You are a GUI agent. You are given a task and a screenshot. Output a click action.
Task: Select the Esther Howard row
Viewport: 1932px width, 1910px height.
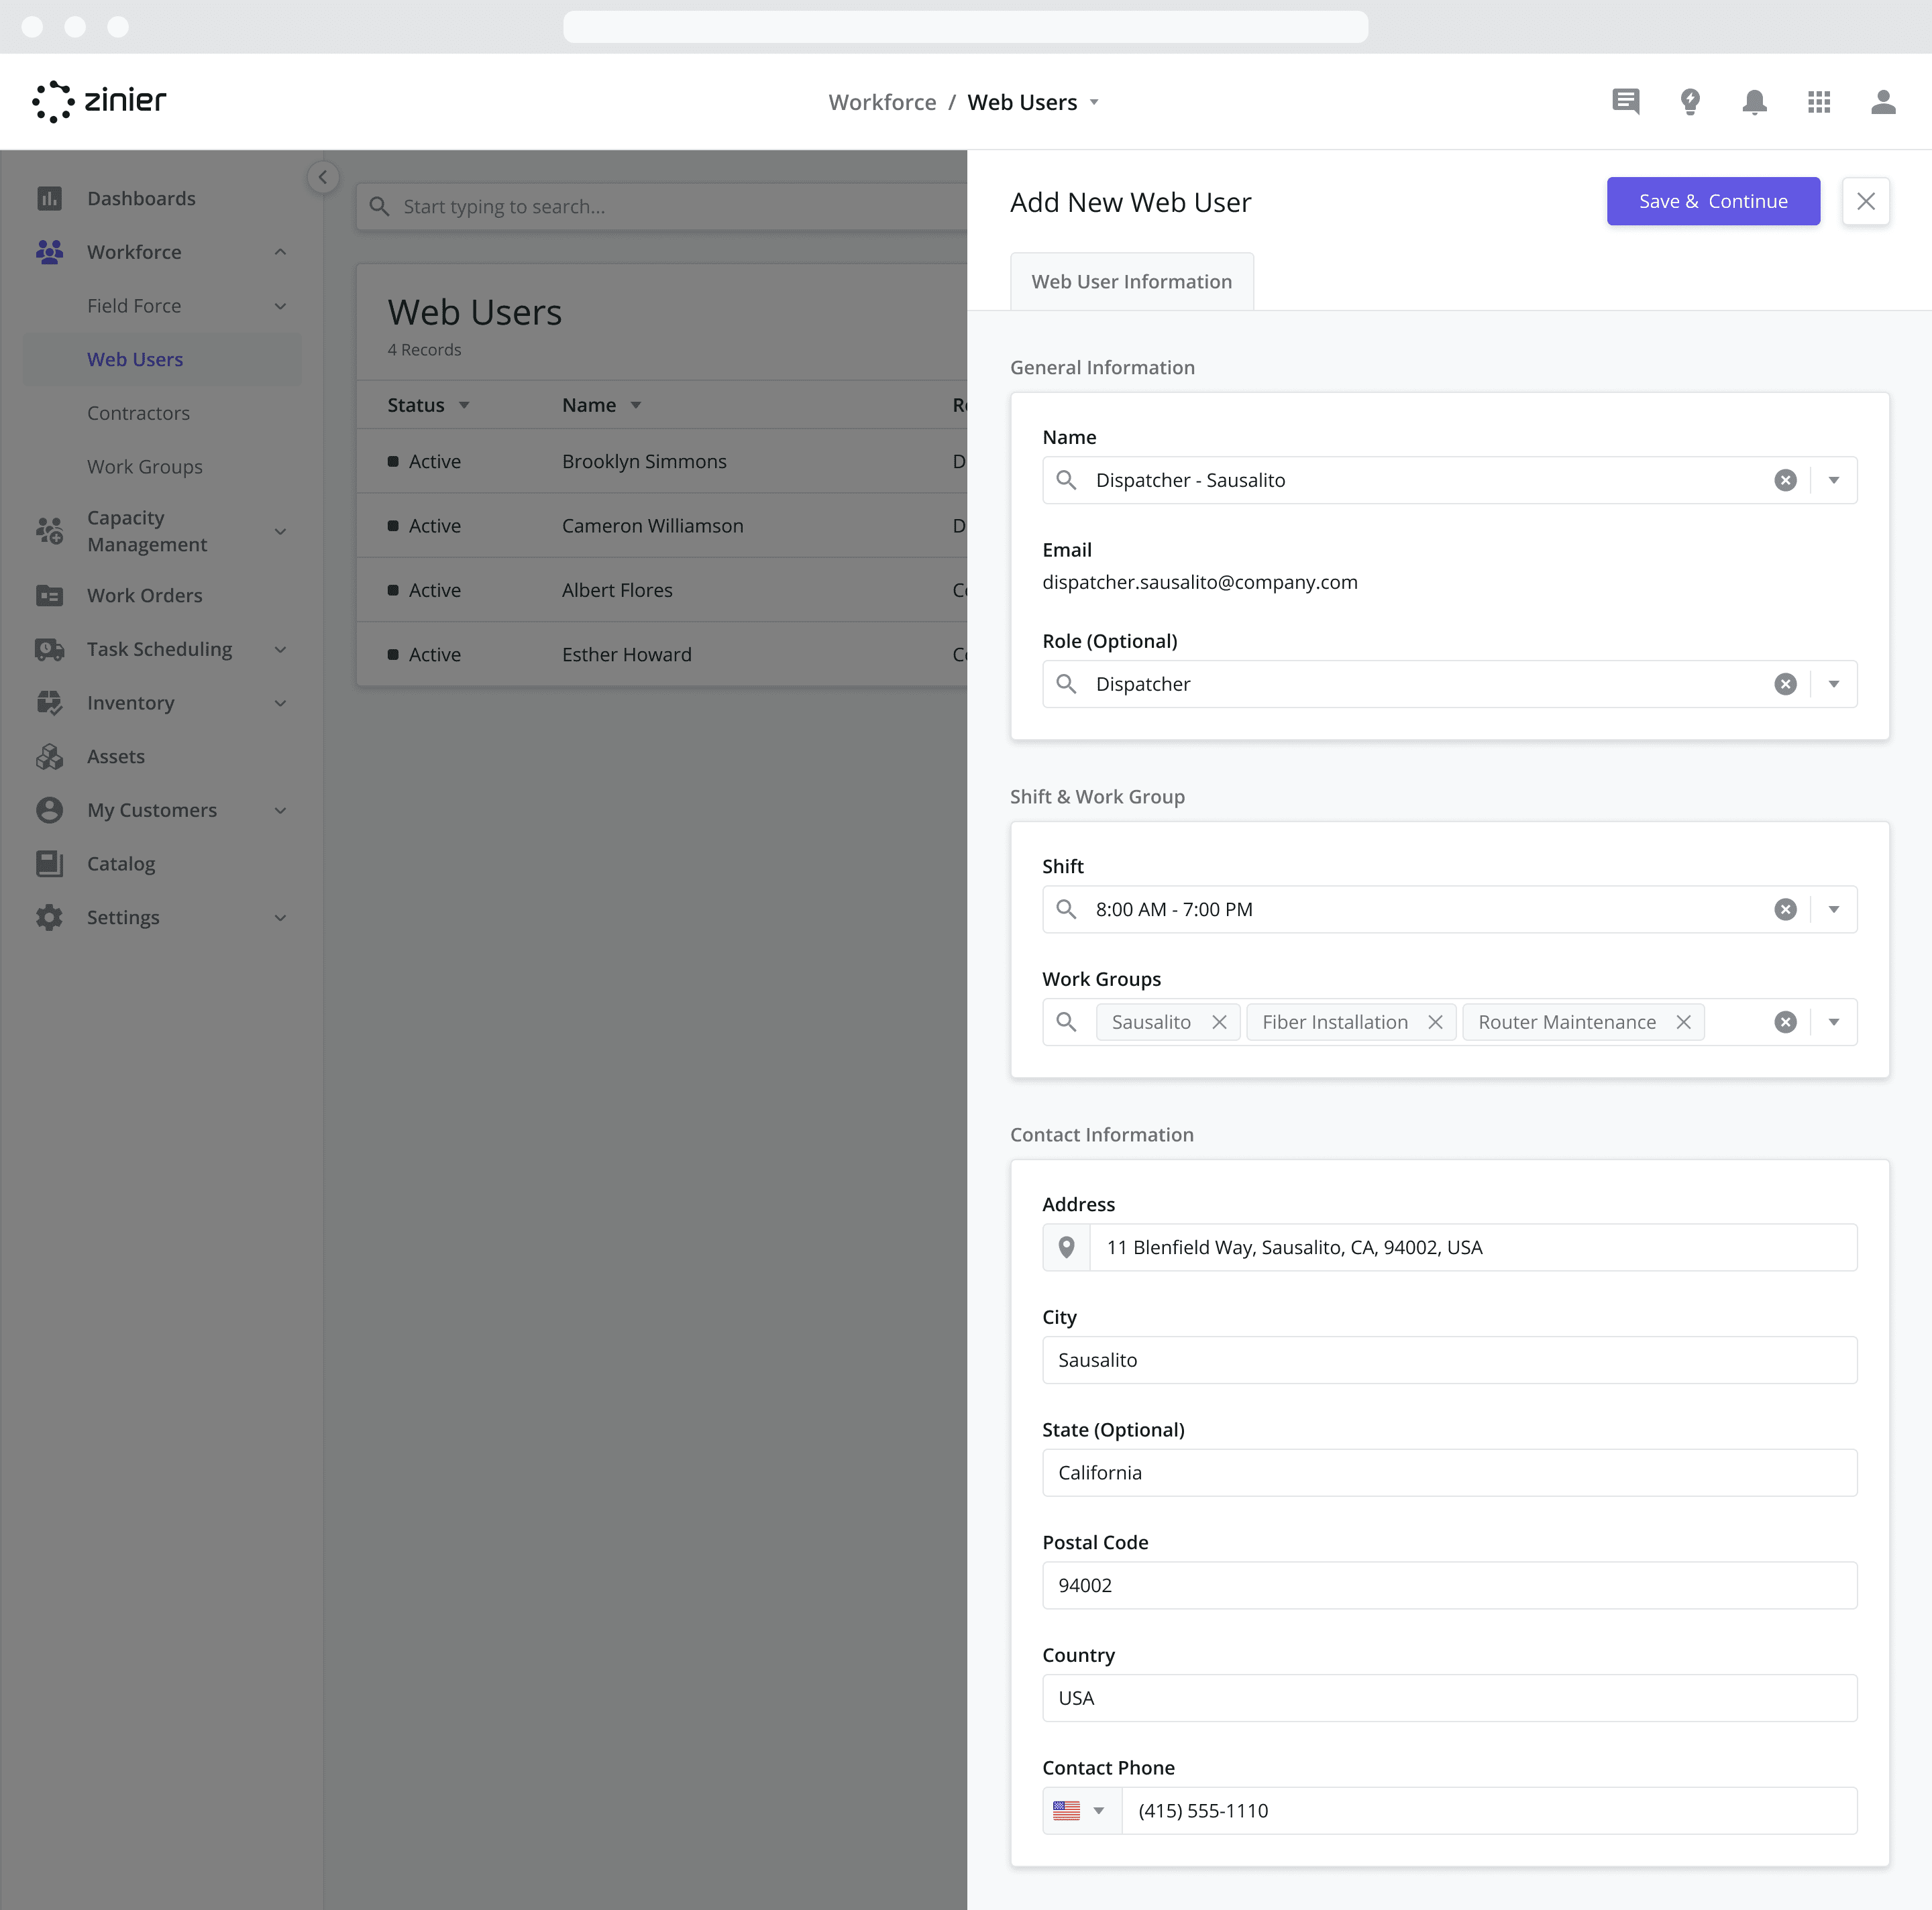(x=662, y=655)
